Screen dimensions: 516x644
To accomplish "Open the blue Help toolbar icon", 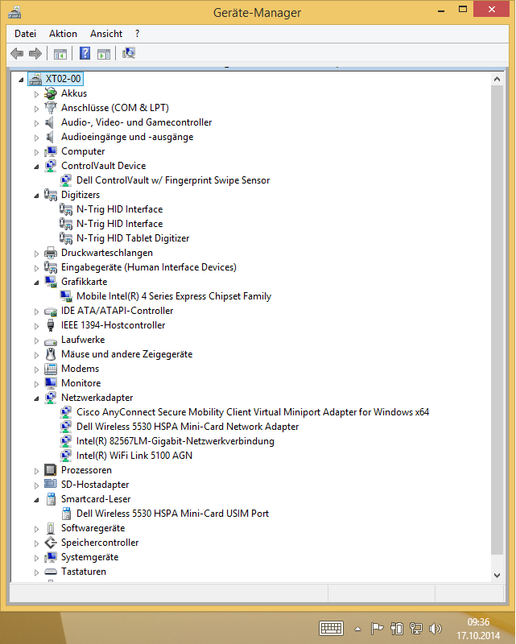I will pos(85,53).
